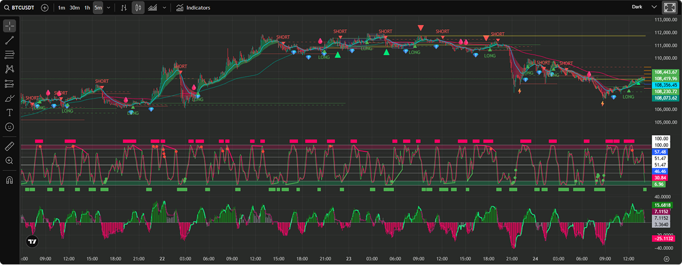
Task: Toggle the magnet snap mode
Action: click(x=10, y=179)
